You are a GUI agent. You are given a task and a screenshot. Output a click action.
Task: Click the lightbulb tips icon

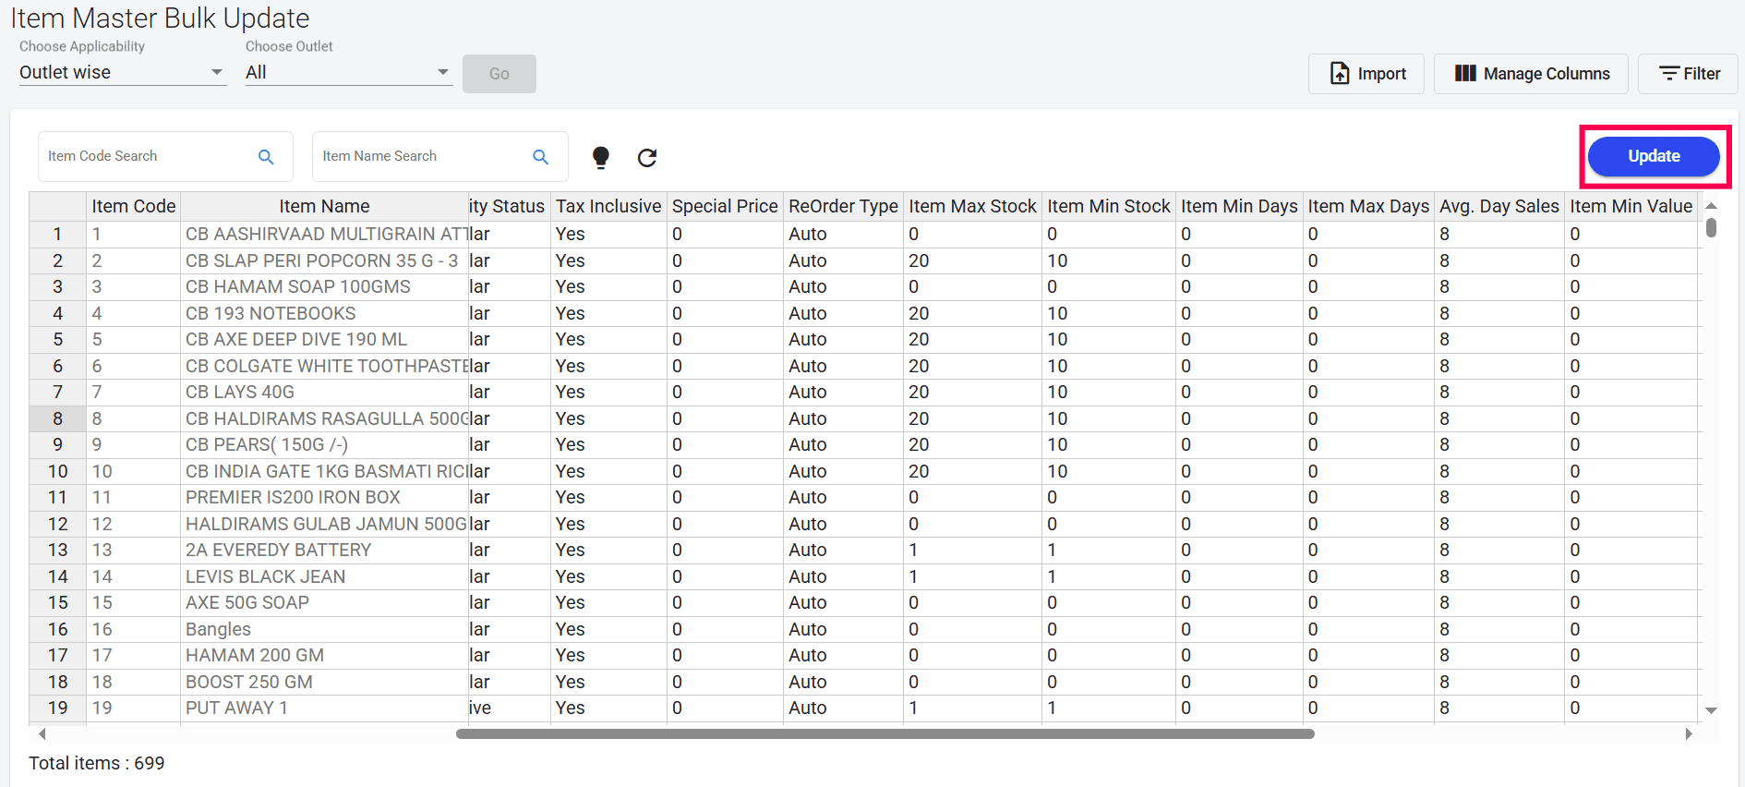pyautogui.click(x=601, y=158)
